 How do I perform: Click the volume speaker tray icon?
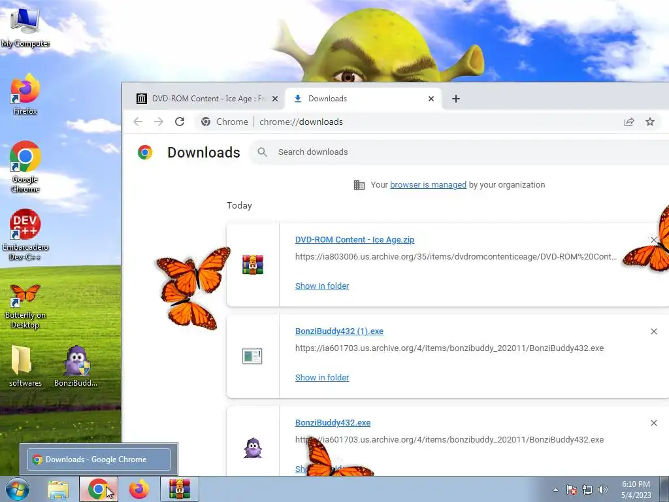point(603,490)
